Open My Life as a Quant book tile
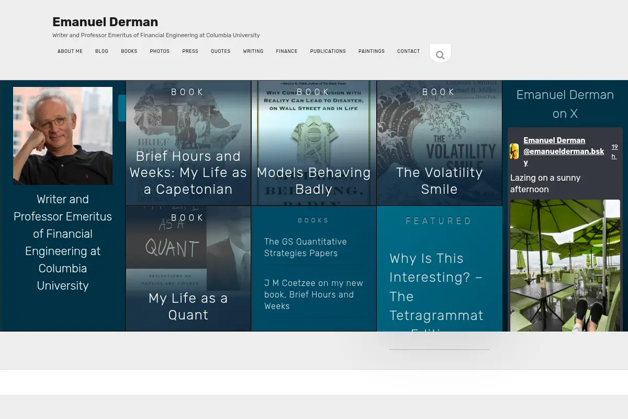628x419 pixels. click(x=188, y=269)
